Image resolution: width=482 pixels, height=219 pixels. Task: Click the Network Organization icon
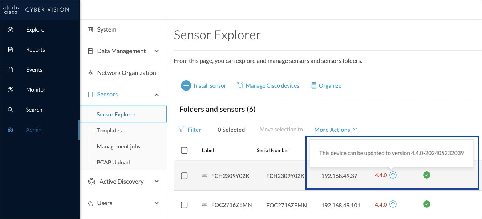point(90,73)
